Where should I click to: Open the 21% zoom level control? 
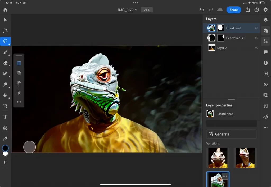click(x=147, y=10)
